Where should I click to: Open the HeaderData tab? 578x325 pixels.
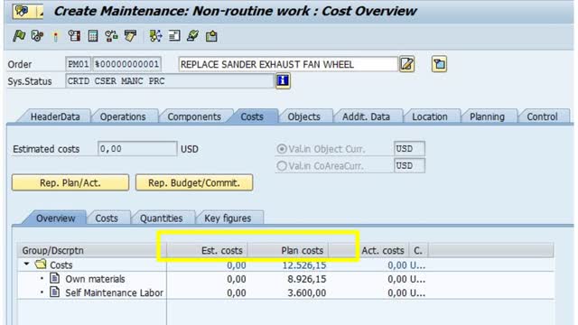(x=55, y=116)
